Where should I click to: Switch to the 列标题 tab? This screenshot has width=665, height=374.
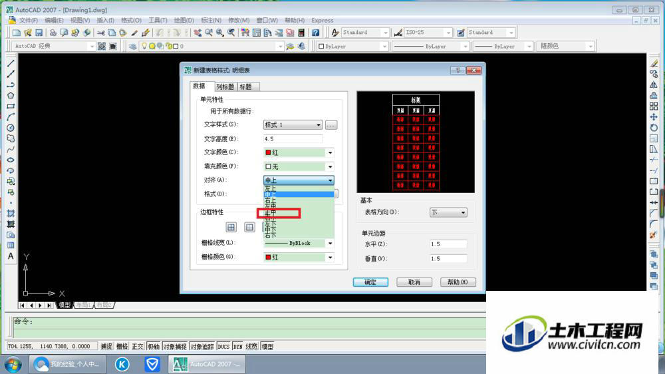pos(225,87)
